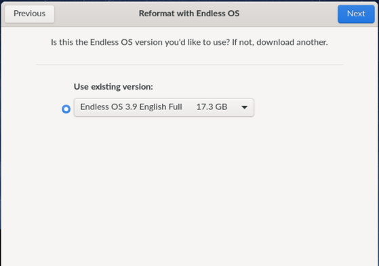Click the header bar right of the title

[288, 14]
